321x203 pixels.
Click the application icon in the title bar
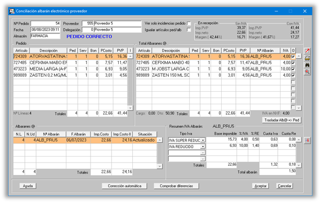[x=12, y=11]
